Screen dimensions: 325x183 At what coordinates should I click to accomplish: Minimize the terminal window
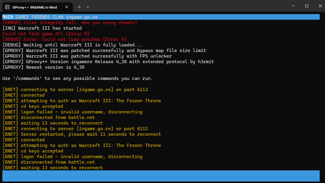[293, 6]
